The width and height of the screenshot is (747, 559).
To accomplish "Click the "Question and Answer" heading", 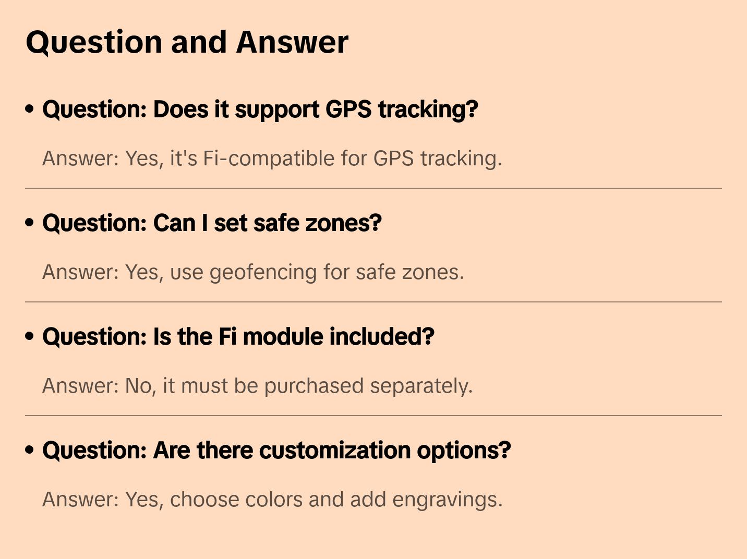I will coord(187,42).
